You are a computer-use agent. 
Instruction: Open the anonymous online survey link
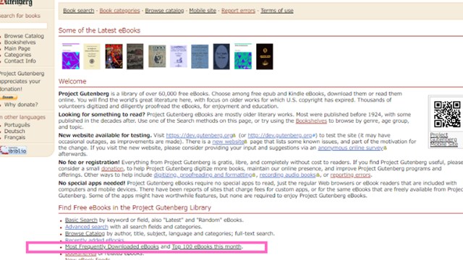pos(350,147)
